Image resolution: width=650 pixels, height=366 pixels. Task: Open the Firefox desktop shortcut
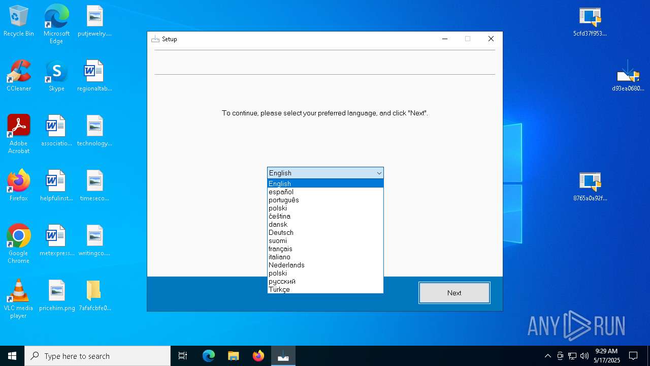[x=19, y=186]
